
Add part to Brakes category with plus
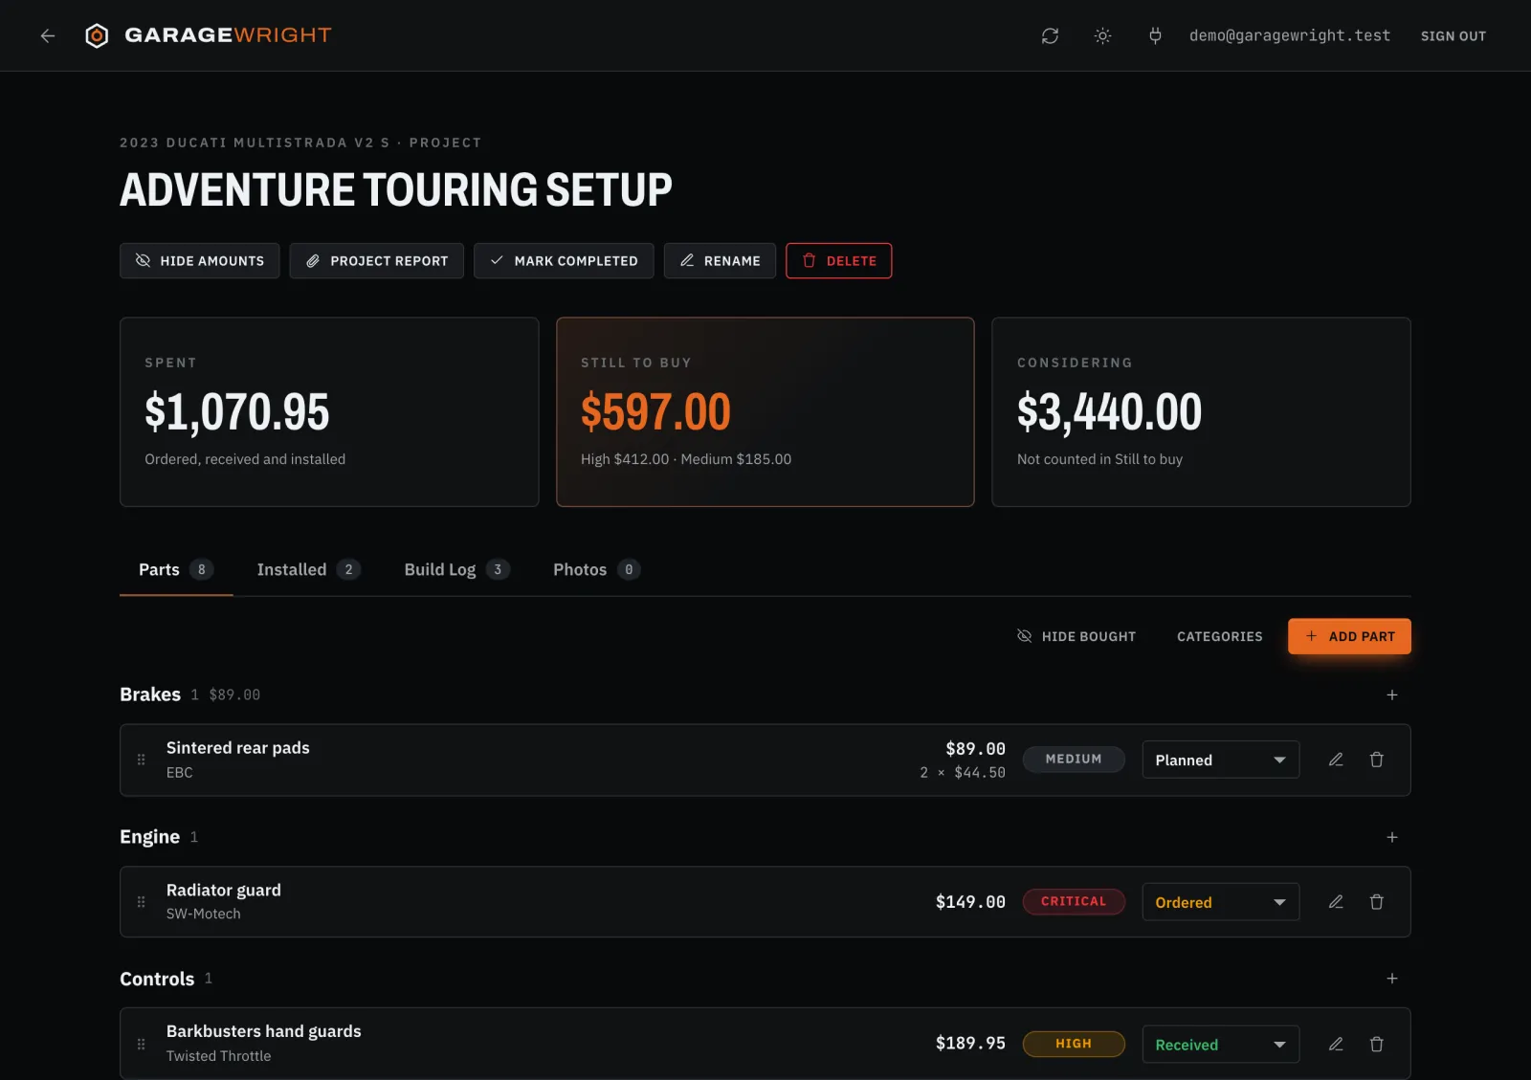(1392, 694)
